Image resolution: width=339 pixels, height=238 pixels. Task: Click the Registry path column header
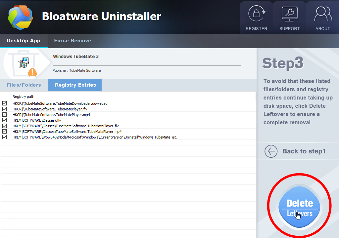[24, 97]
